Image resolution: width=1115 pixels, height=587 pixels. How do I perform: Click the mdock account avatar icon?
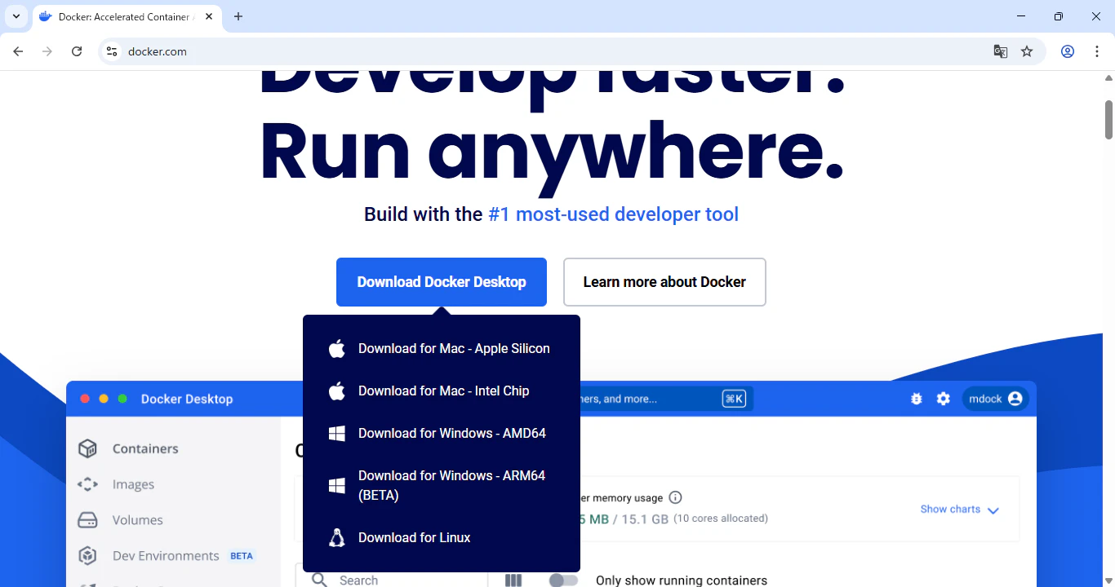click(x=1015, y=399)
